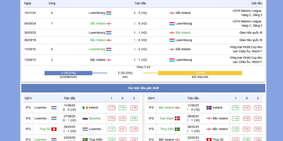283x141 pixels.
Task: Click the Slovenia flag icon
Action: [85, 118]
